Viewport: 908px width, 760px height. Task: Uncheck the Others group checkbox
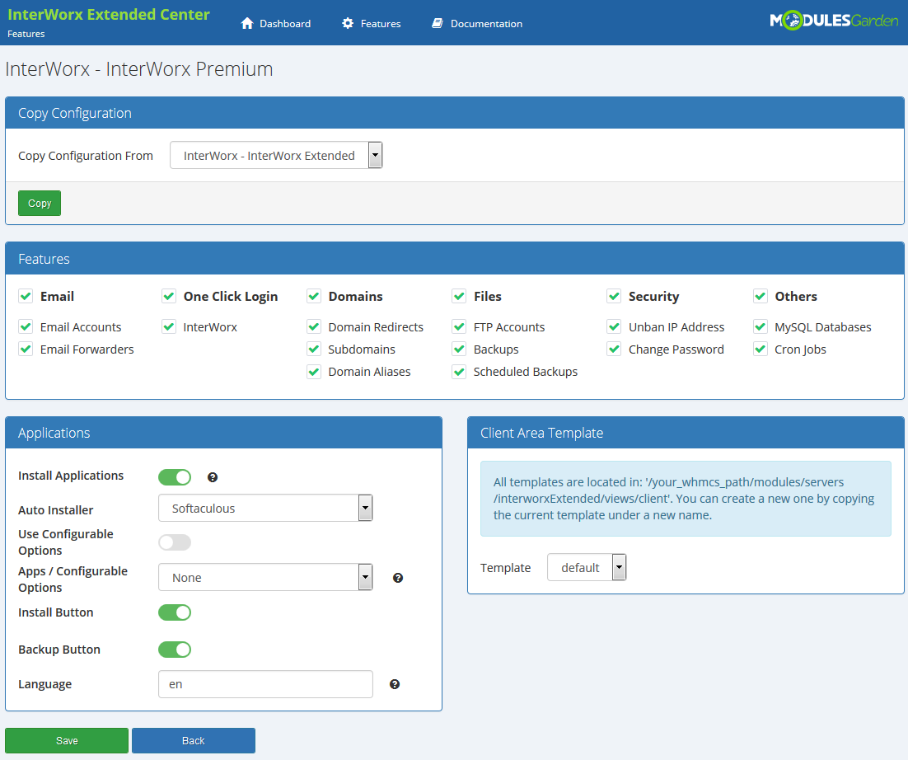[761, 297]
